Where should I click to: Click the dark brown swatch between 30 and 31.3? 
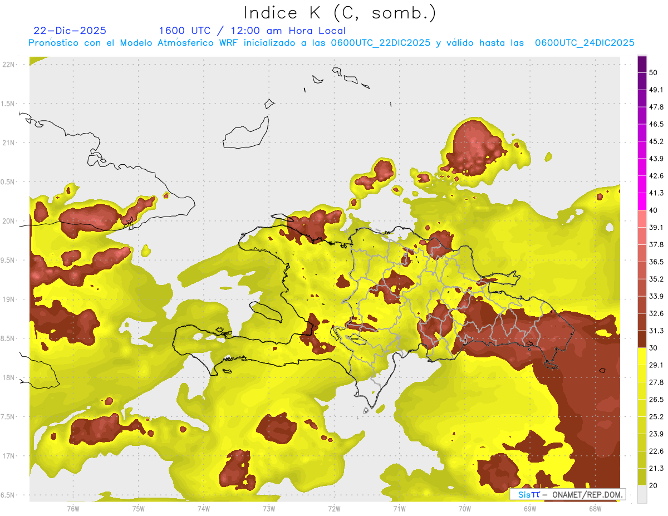(642, 339)
